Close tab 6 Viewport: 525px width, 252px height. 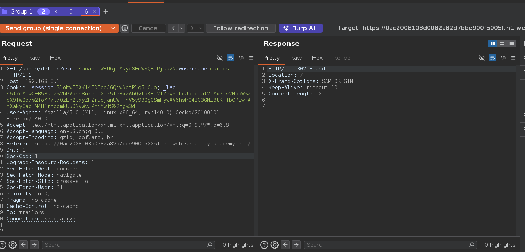[95, 11]
